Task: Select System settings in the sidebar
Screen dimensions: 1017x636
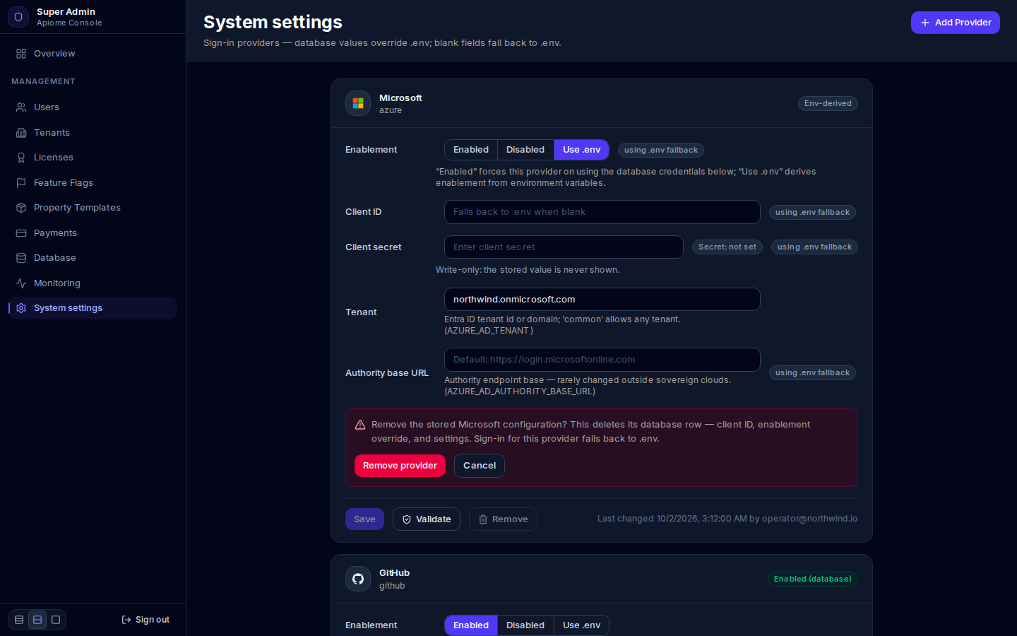Action: (93, 308)
